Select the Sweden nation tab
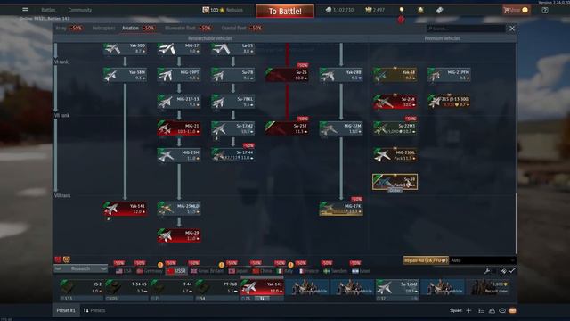This screenshot has height=321, width=570. (x=335, y=271)
